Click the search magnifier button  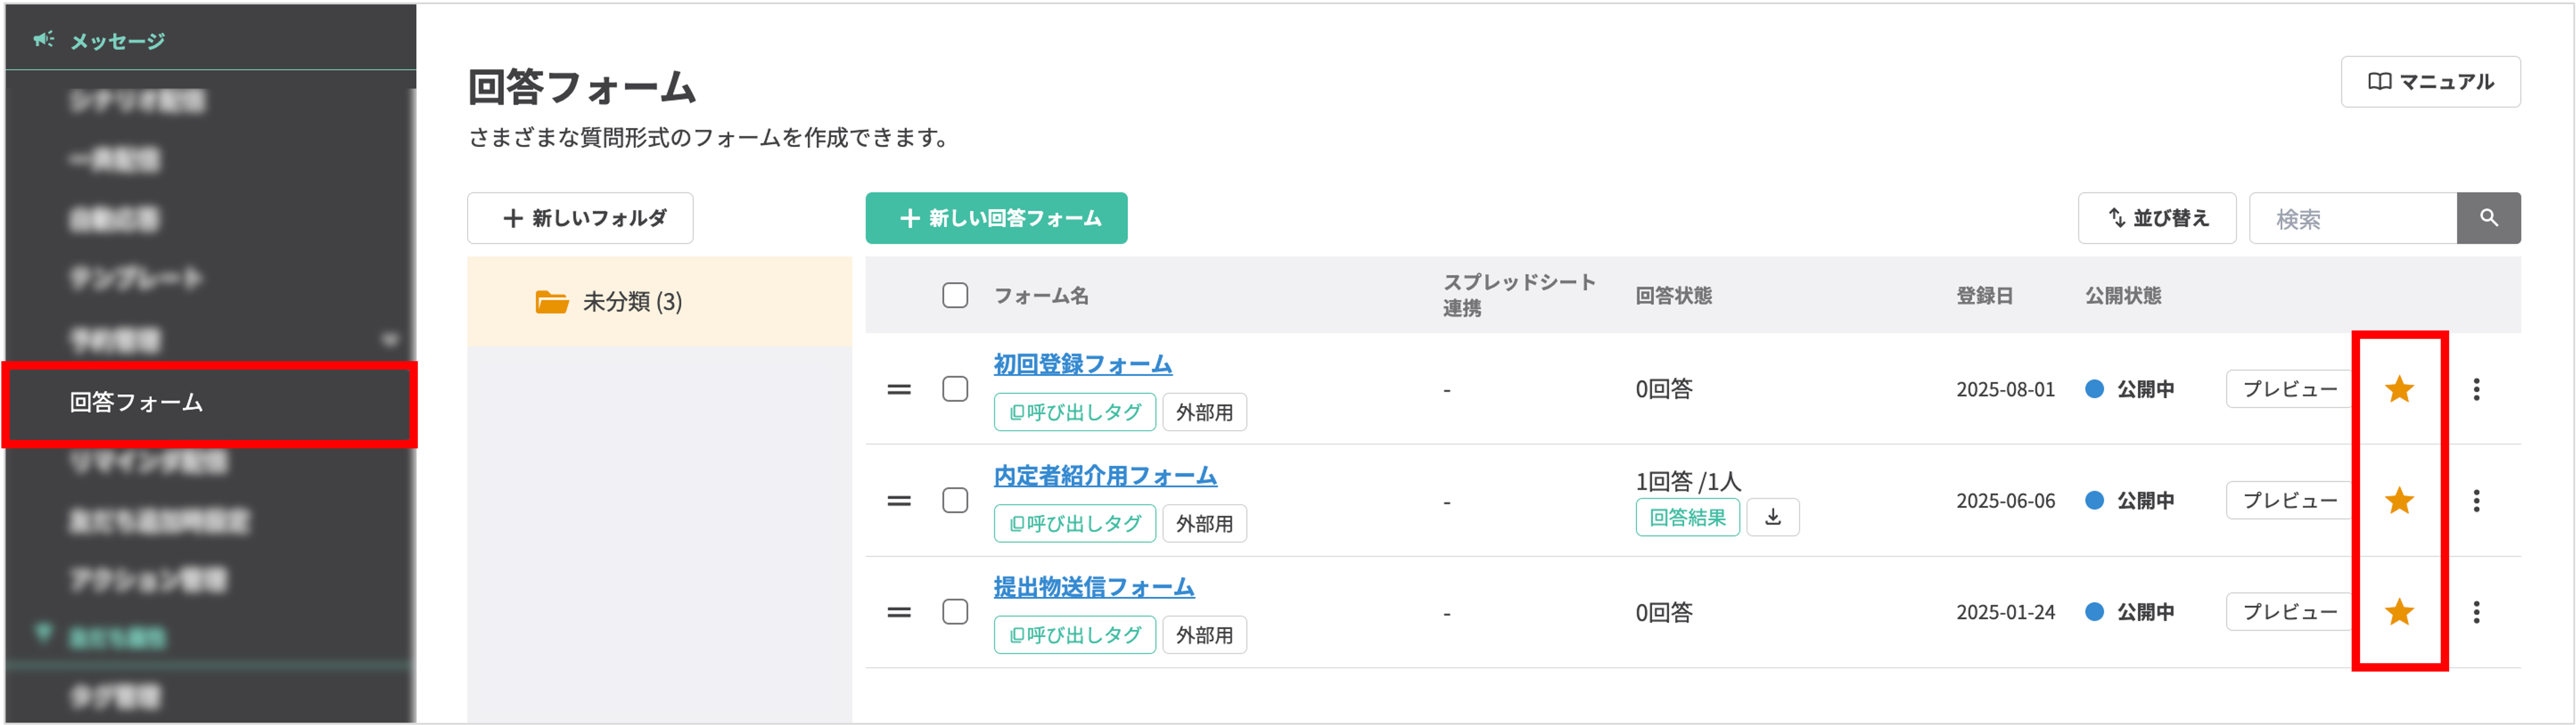pos(2488,218)
